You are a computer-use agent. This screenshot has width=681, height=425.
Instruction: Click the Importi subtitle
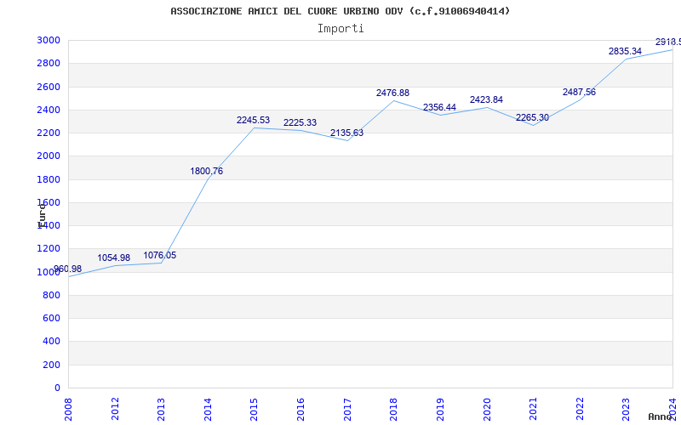tap(340, 28)
